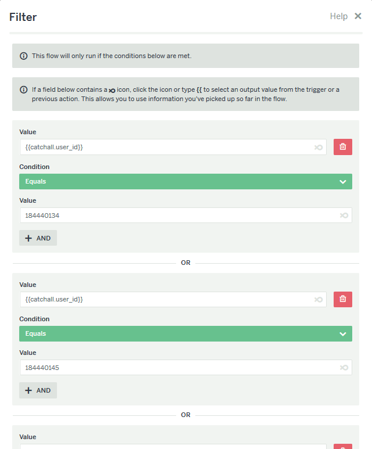The height and width of the screenshot is (449, 372).
Task: Add an AND condition to the second group
Action: (38, 390)
